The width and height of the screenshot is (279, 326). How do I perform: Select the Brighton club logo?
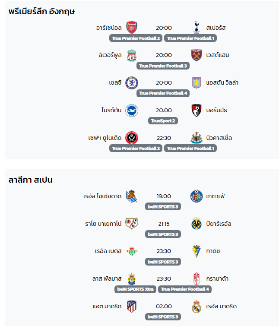132,111
